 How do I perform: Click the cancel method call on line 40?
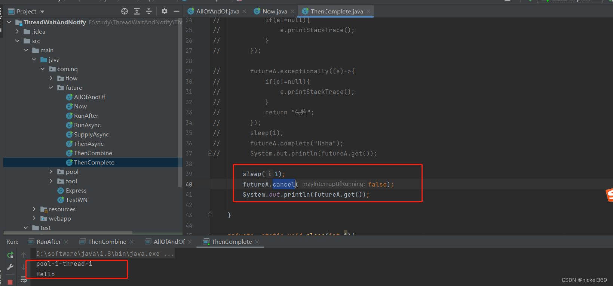click(x=283, y=184)
